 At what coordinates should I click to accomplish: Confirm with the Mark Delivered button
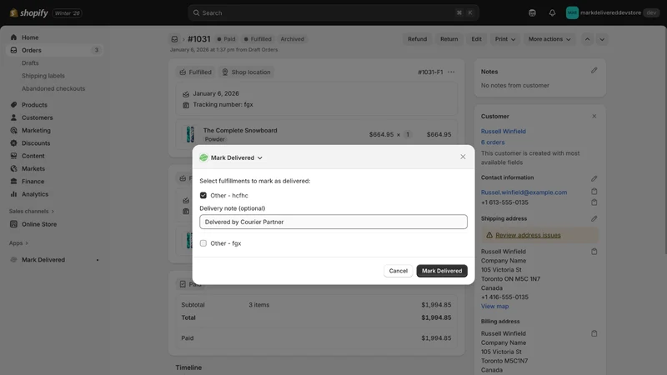[442, 271]
